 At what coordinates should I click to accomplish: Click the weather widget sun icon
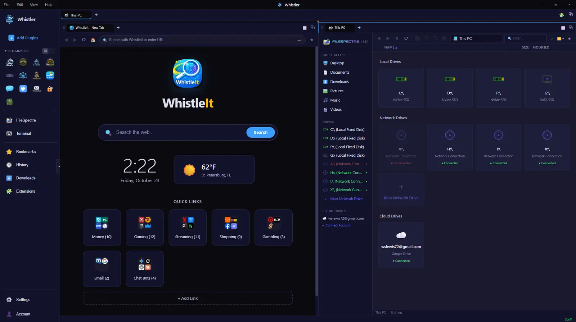(x=189, y=170)
